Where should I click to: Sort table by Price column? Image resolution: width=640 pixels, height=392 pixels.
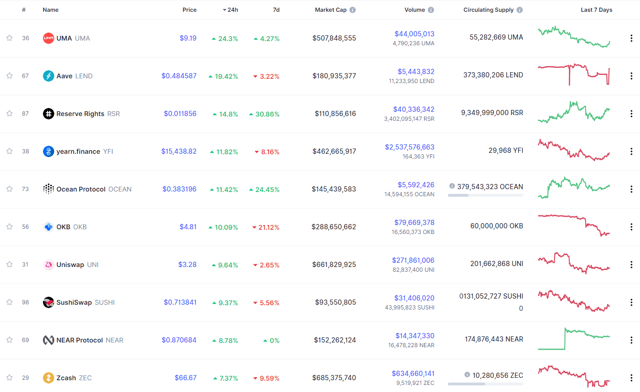(x=190, y=10)
